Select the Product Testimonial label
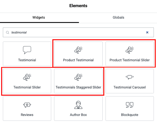Image resolution: width=157 pixels, height=134 pixels. pyautogui.click(x=78, y=60)
